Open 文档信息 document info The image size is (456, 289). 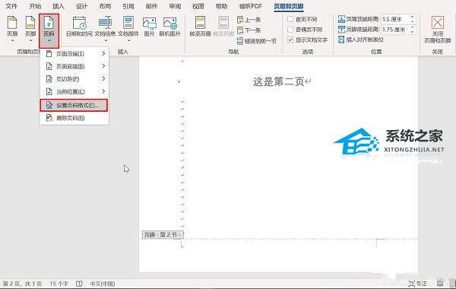(105, 29)
